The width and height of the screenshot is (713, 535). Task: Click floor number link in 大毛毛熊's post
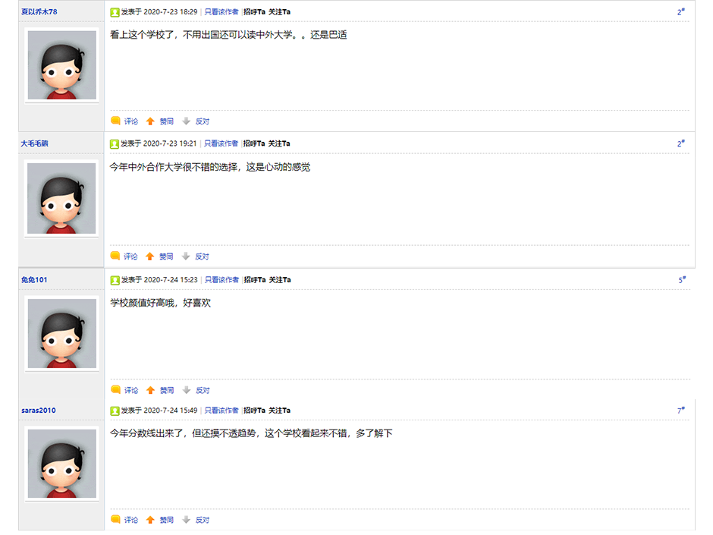[x=680, y=143]
